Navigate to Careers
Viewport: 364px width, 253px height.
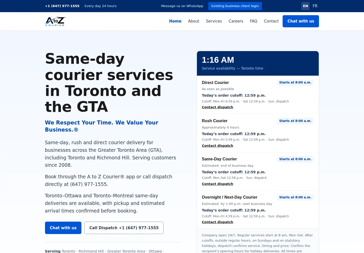pyautogui.click(x=236, y=21)
